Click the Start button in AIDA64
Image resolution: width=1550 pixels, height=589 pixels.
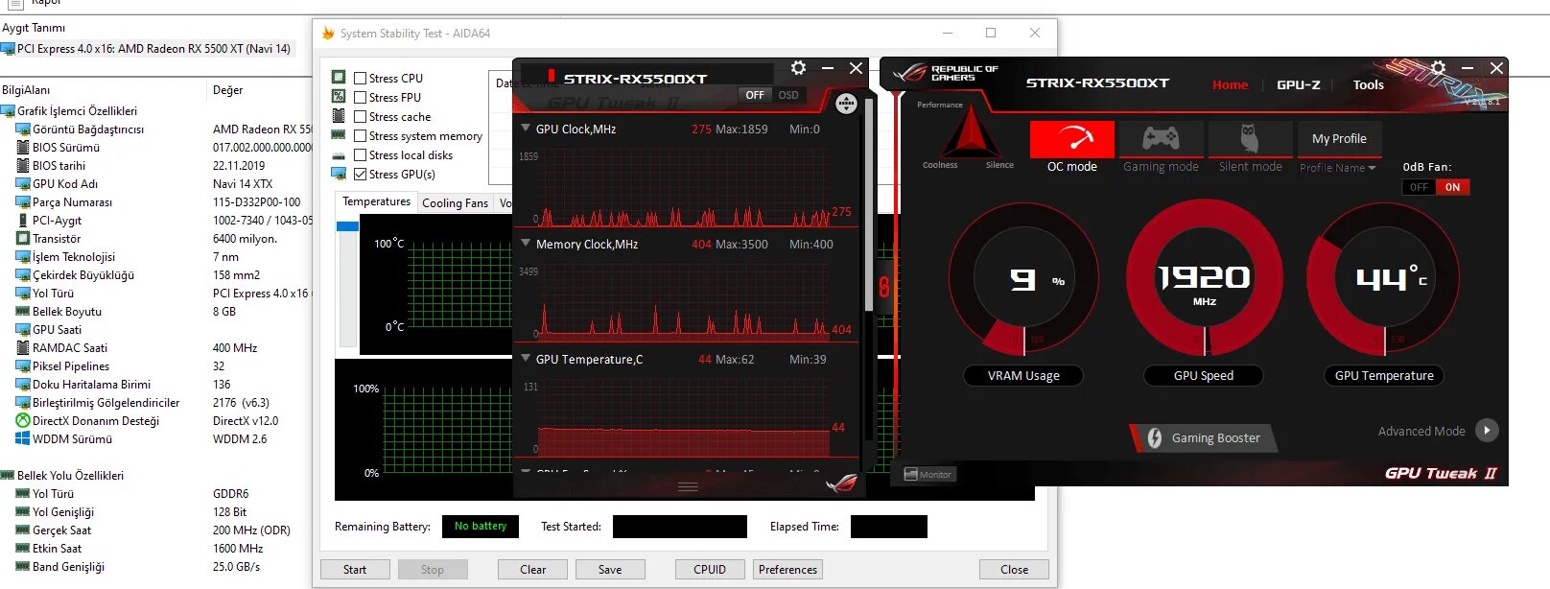[355, 570]
